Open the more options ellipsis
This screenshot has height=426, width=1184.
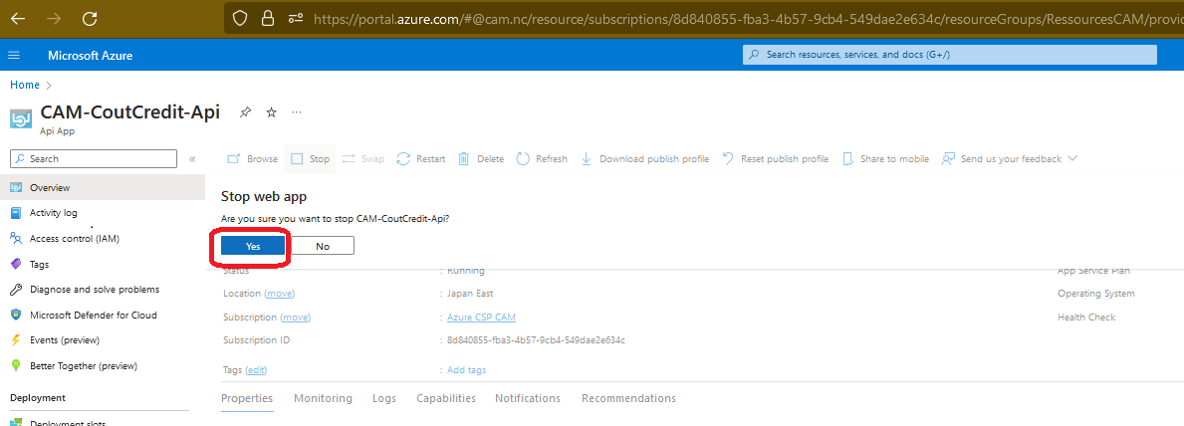(x=296, y=112)
